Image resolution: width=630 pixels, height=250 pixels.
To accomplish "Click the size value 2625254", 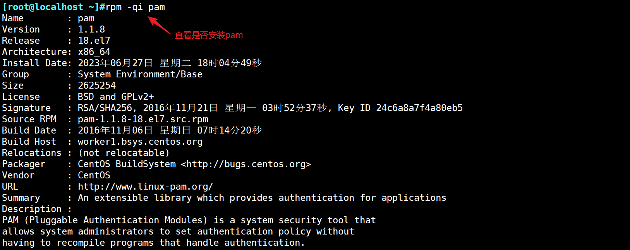I will 97,86.
